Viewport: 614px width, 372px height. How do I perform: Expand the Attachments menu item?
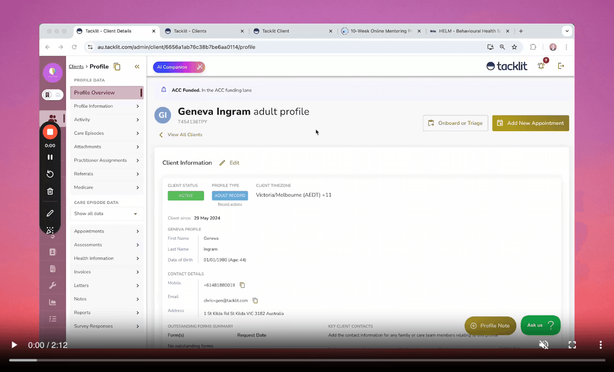(107, 146)
